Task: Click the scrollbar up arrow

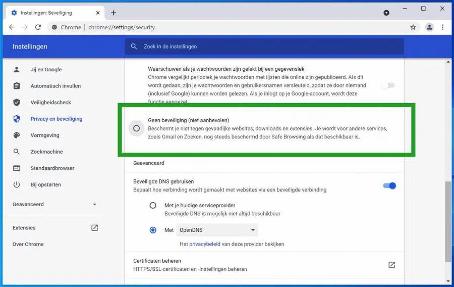Action: pyautogui.click(x=448, y=62)
